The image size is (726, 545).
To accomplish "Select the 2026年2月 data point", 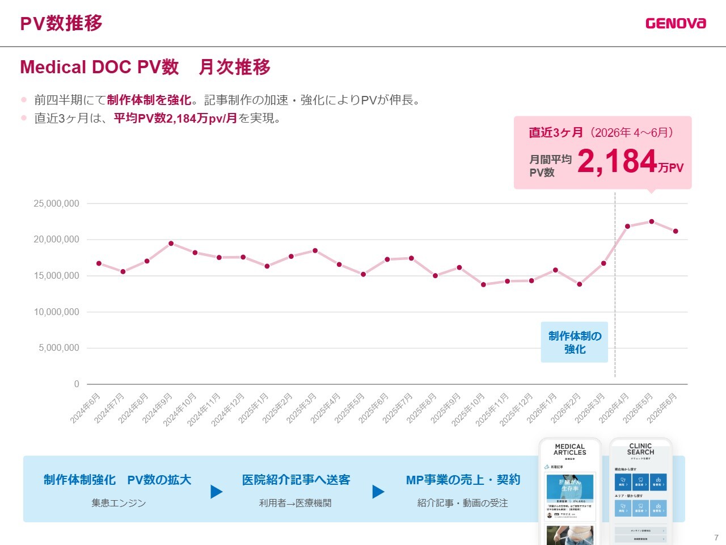I will tap(580, 284).
